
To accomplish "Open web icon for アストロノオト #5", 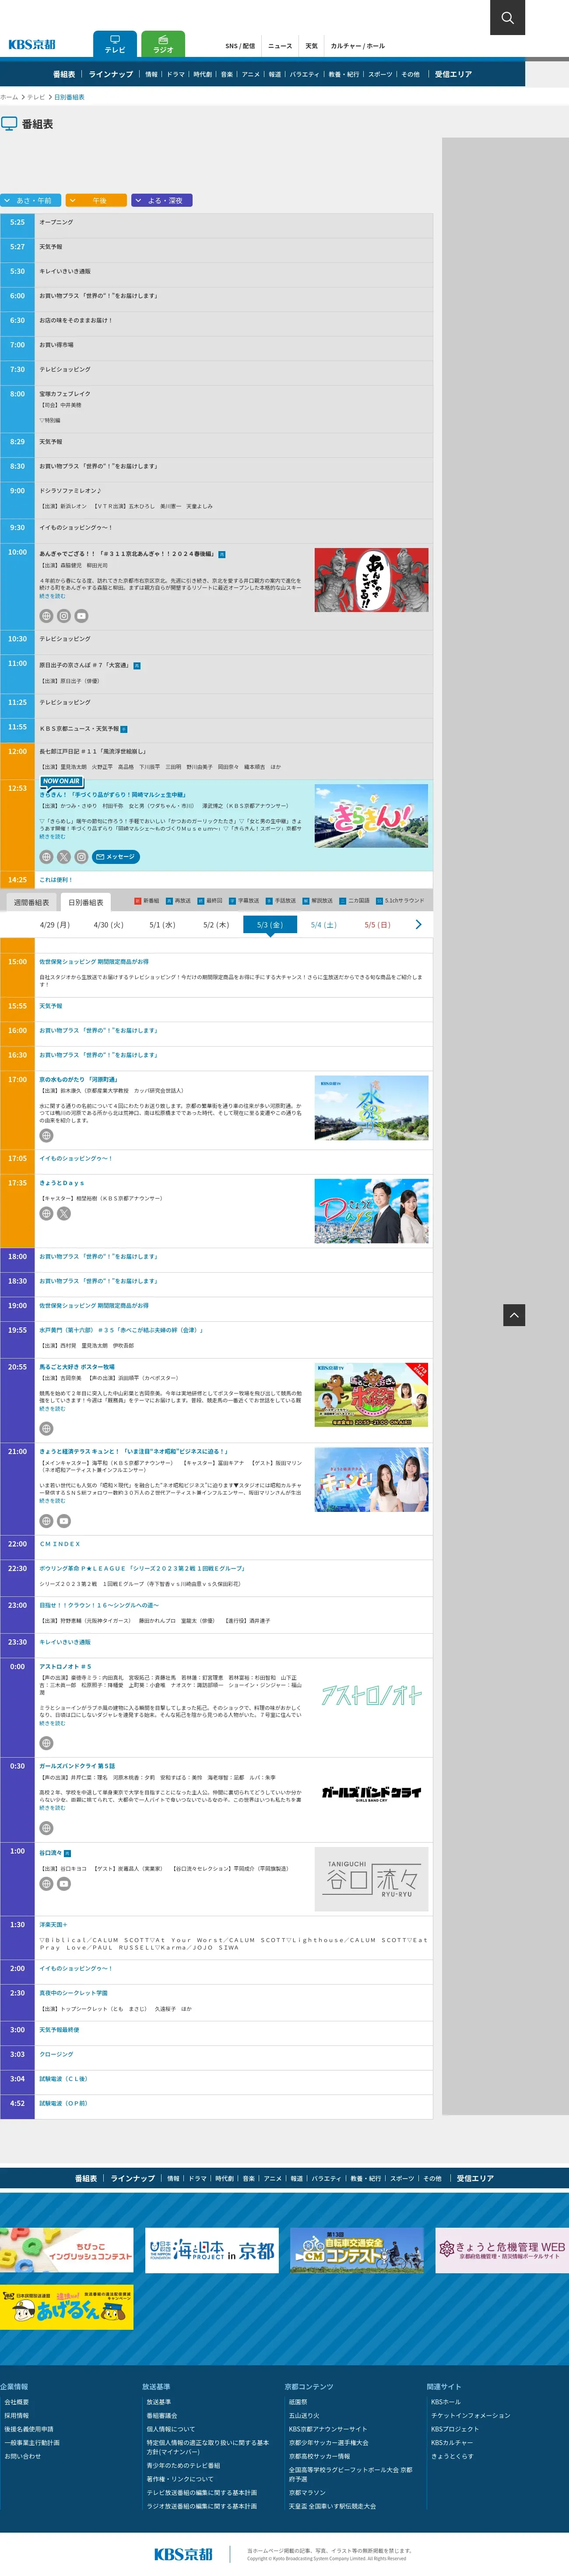I will pyautogui.click(x=46, y=1743).
